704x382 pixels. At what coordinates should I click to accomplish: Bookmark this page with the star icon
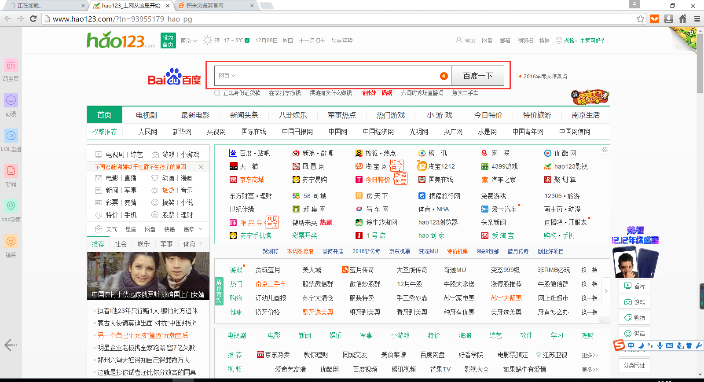point(640,18)
